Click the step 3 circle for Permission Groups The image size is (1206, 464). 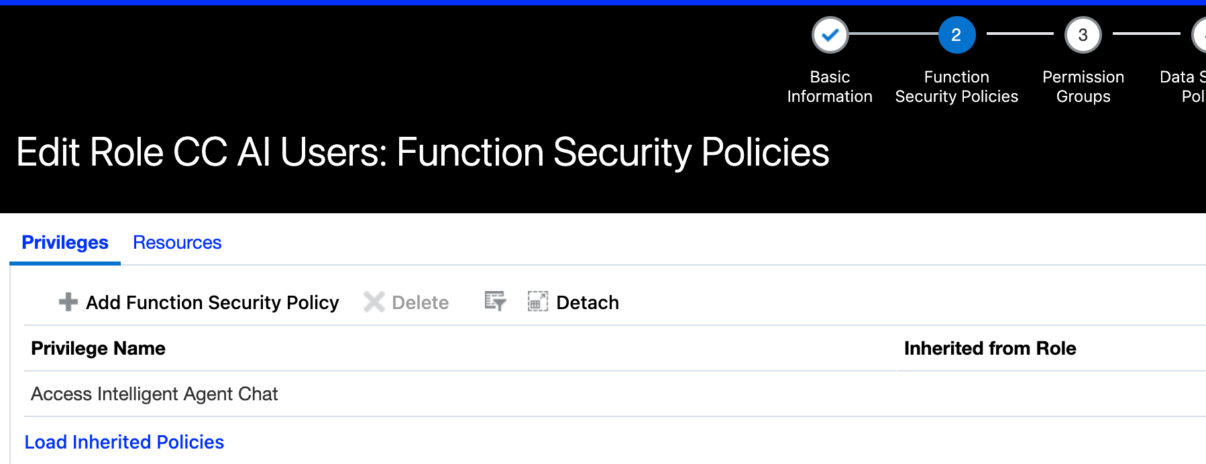[1083, 35]
